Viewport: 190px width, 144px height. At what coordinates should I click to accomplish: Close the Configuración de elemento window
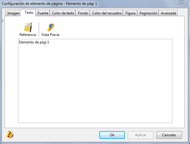click(x=181, y=2)
